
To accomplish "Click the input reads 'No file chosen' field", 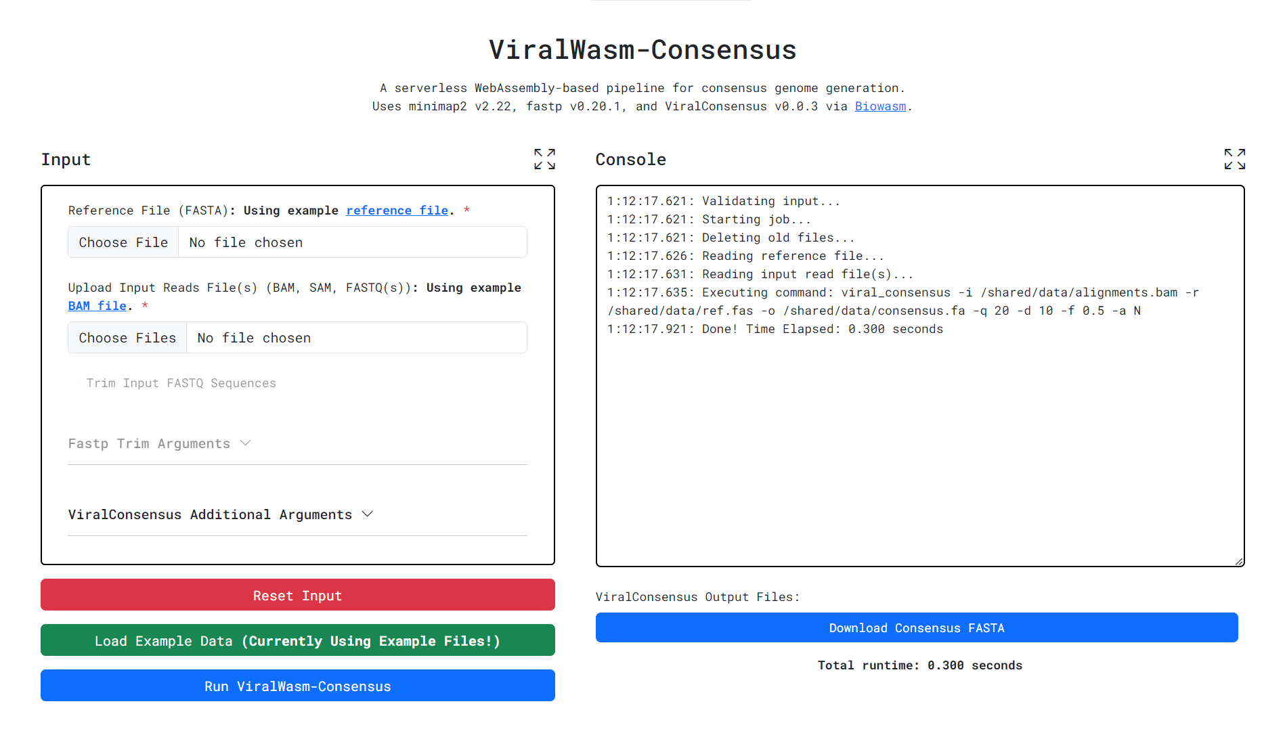I will tap(356, 338).
